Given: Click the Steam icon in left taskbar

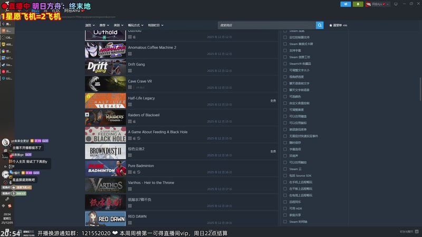Looking at the screenshot, I should point(4,65).
